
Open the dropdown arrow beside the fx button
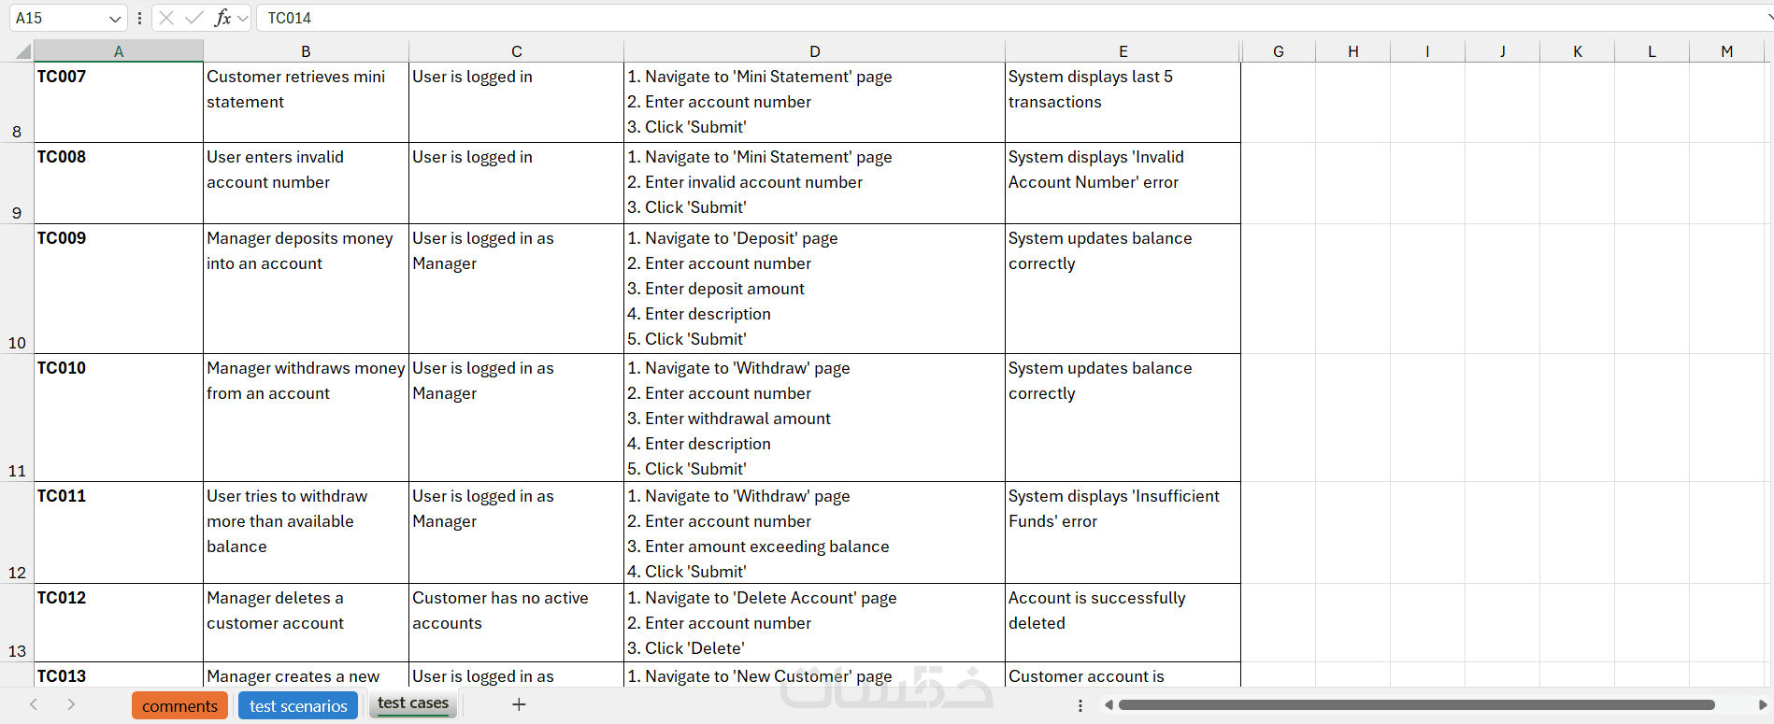pyautogui.click(x=243, y=18)
